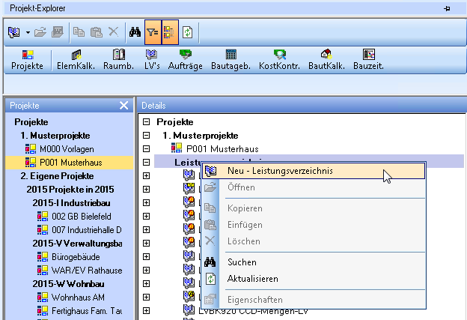Select 007 Industriehalle D in project tree
This screenshot has width=467, height=320.
pyautogui.click(x=86, y=229)
